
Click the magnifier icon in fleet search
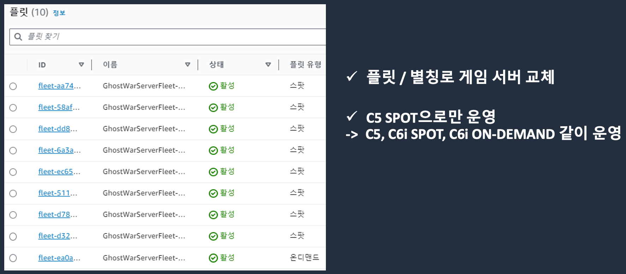coord(18,37)
